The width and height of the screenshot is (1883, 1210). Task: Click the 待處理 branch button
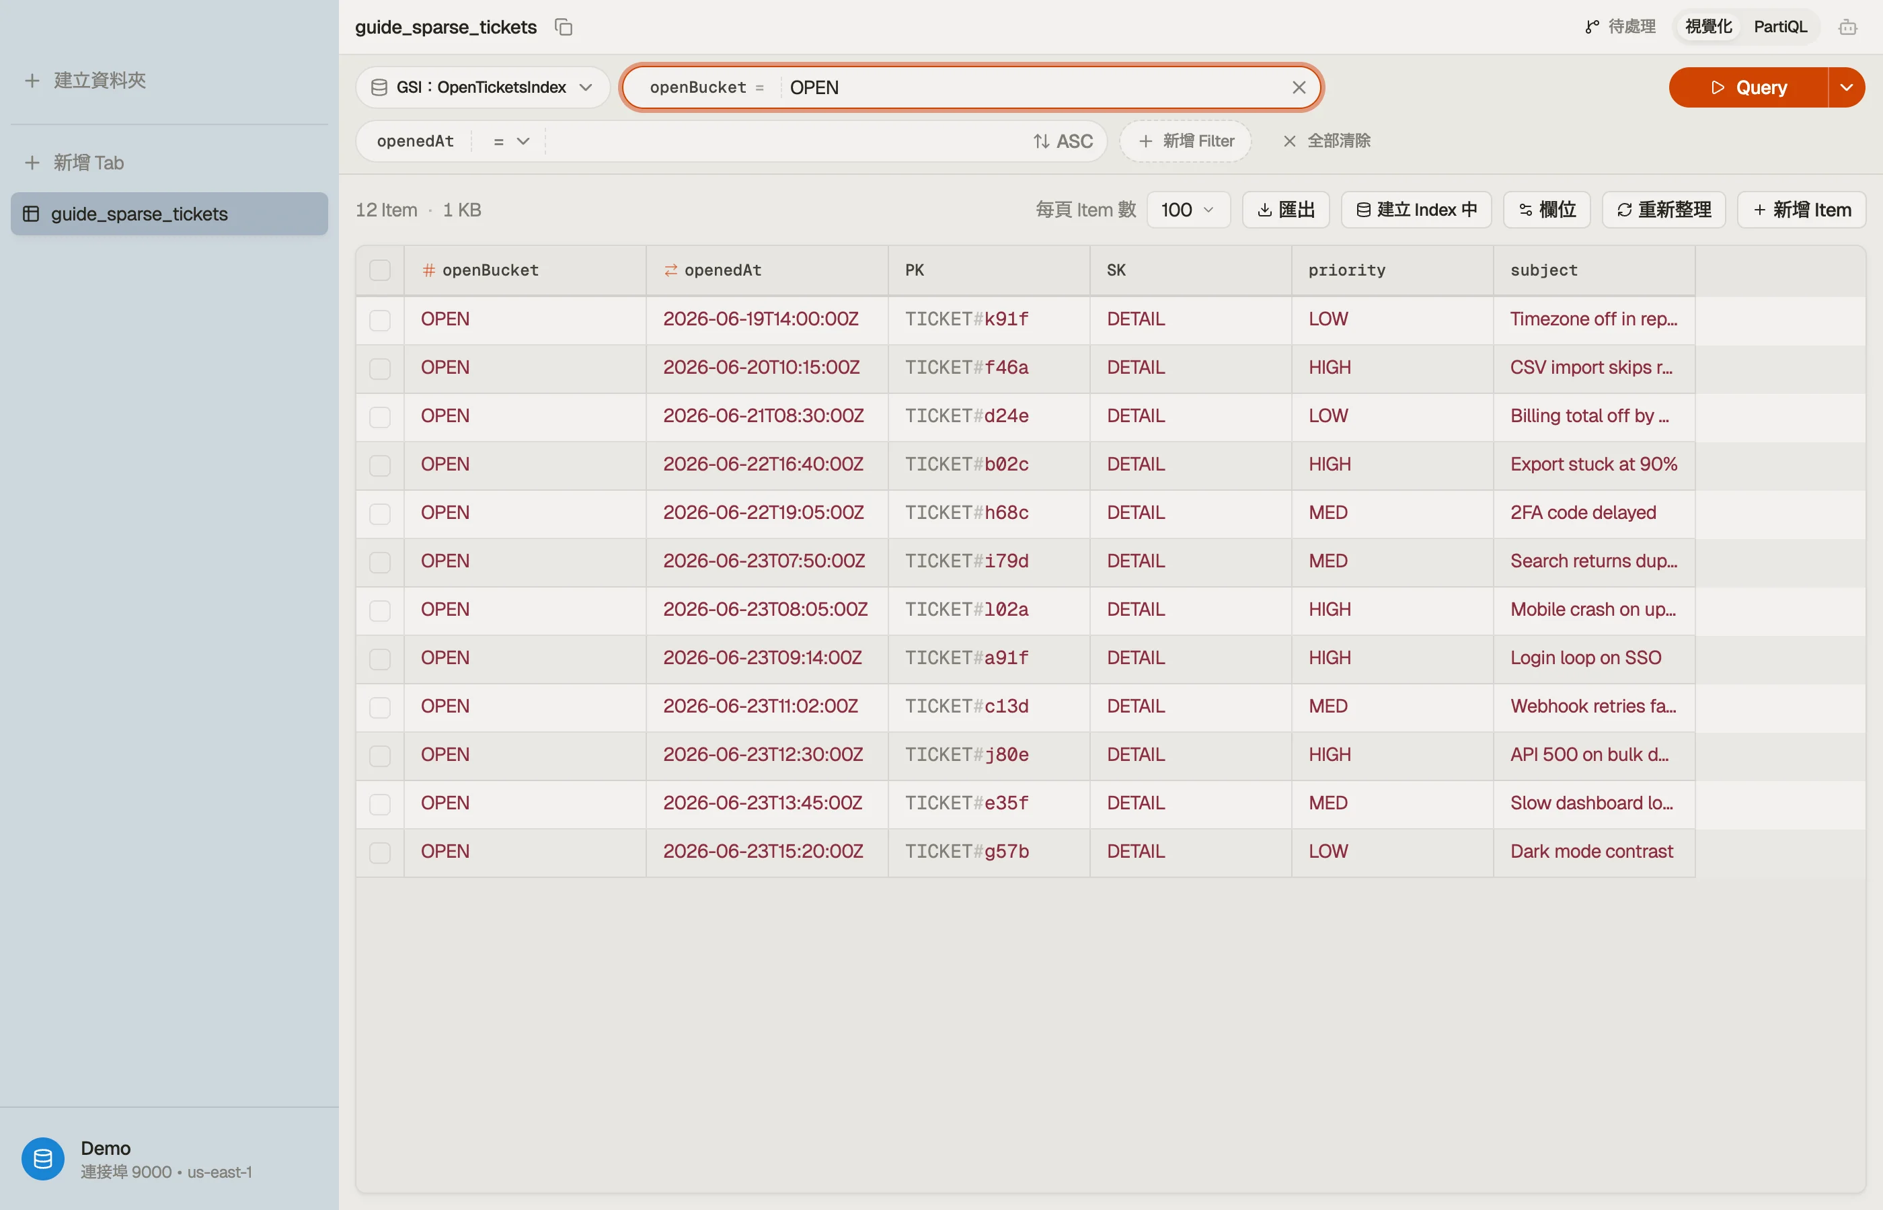(x=1621, y=27)
